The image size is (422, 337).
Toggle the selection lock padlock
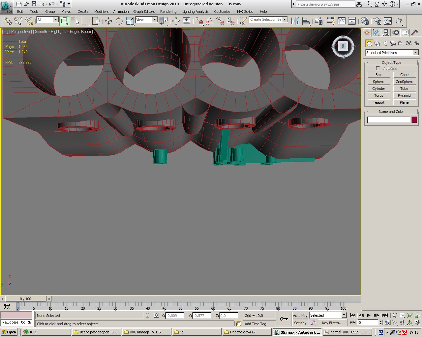point(147,315)
